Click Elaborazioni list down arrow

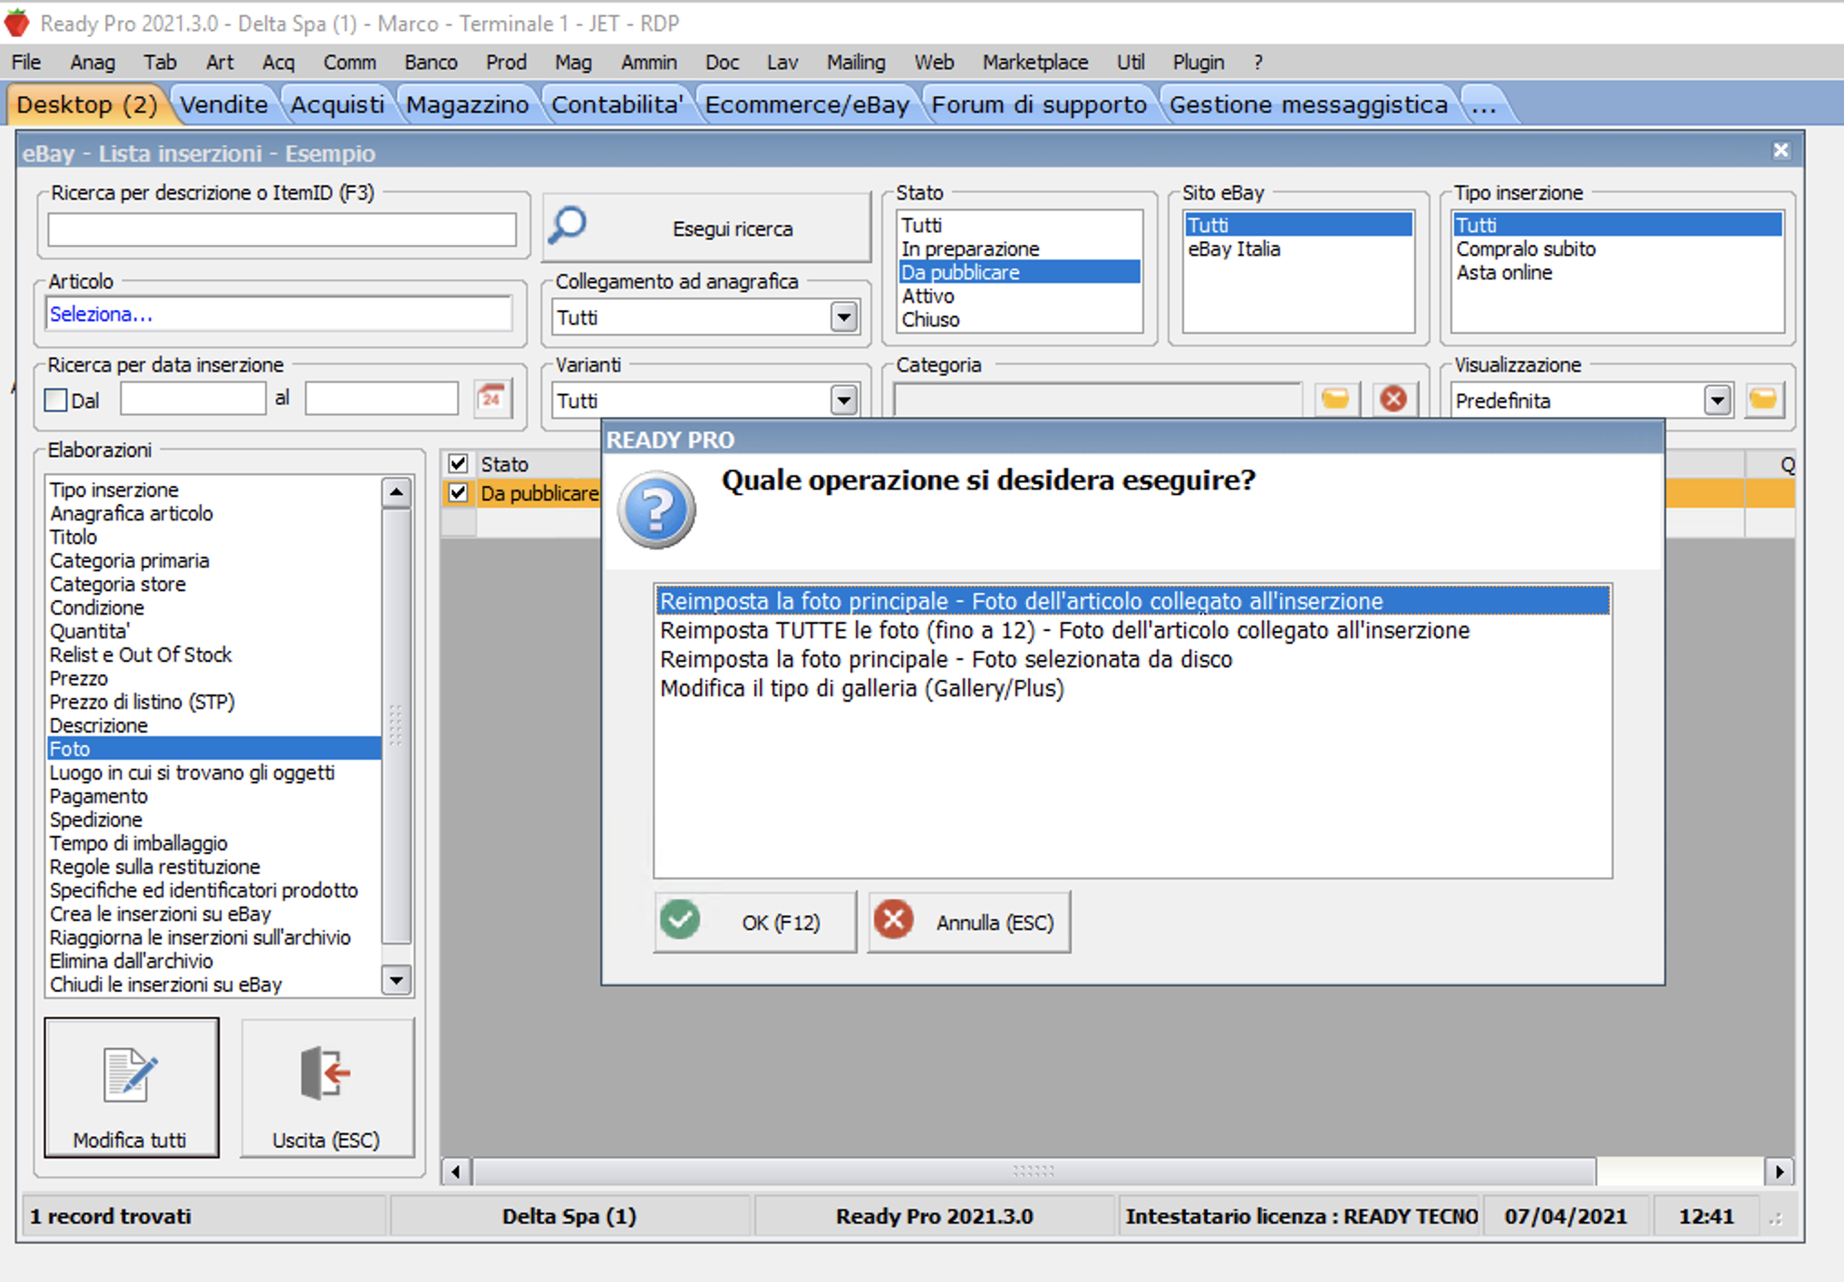(396, 981)
